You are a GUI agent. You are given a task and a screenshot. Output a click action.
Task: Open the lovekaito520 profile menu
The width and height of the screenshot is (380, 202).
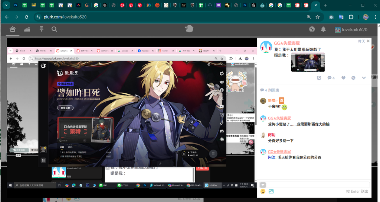351,29
